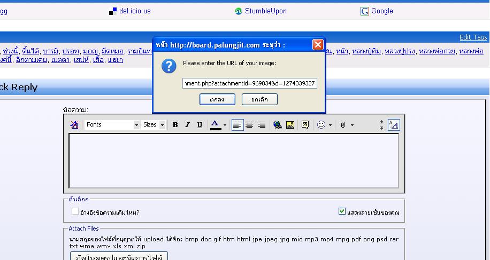This screenshot has width=490, height=260.
Task: Open the Edit Tags link
Action: click(x=473, y=37)
